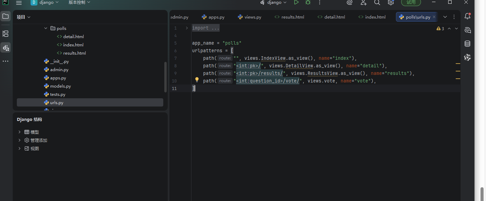Select results.html in project tree

74,53
